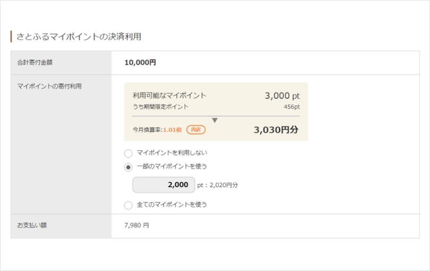Click the マイポイントの寄付利用 row label
The image size is (430, 271).
[x=49, y=86]
